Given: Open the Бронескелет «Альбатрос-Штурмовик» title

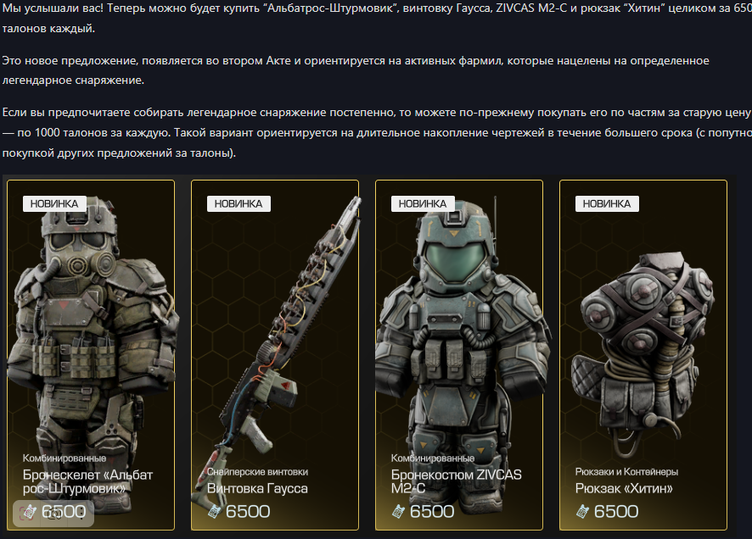Looking at the screenshot, I should (x=87, y=481).
